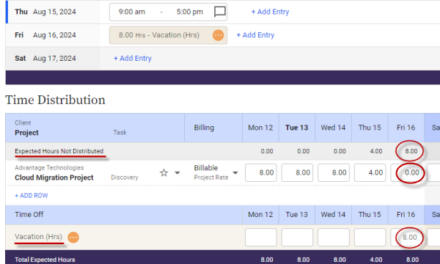Edit Wed 14 project hours field
This screenshot has height=264, width=440.
pyautogui.click(x=334, y=172)
